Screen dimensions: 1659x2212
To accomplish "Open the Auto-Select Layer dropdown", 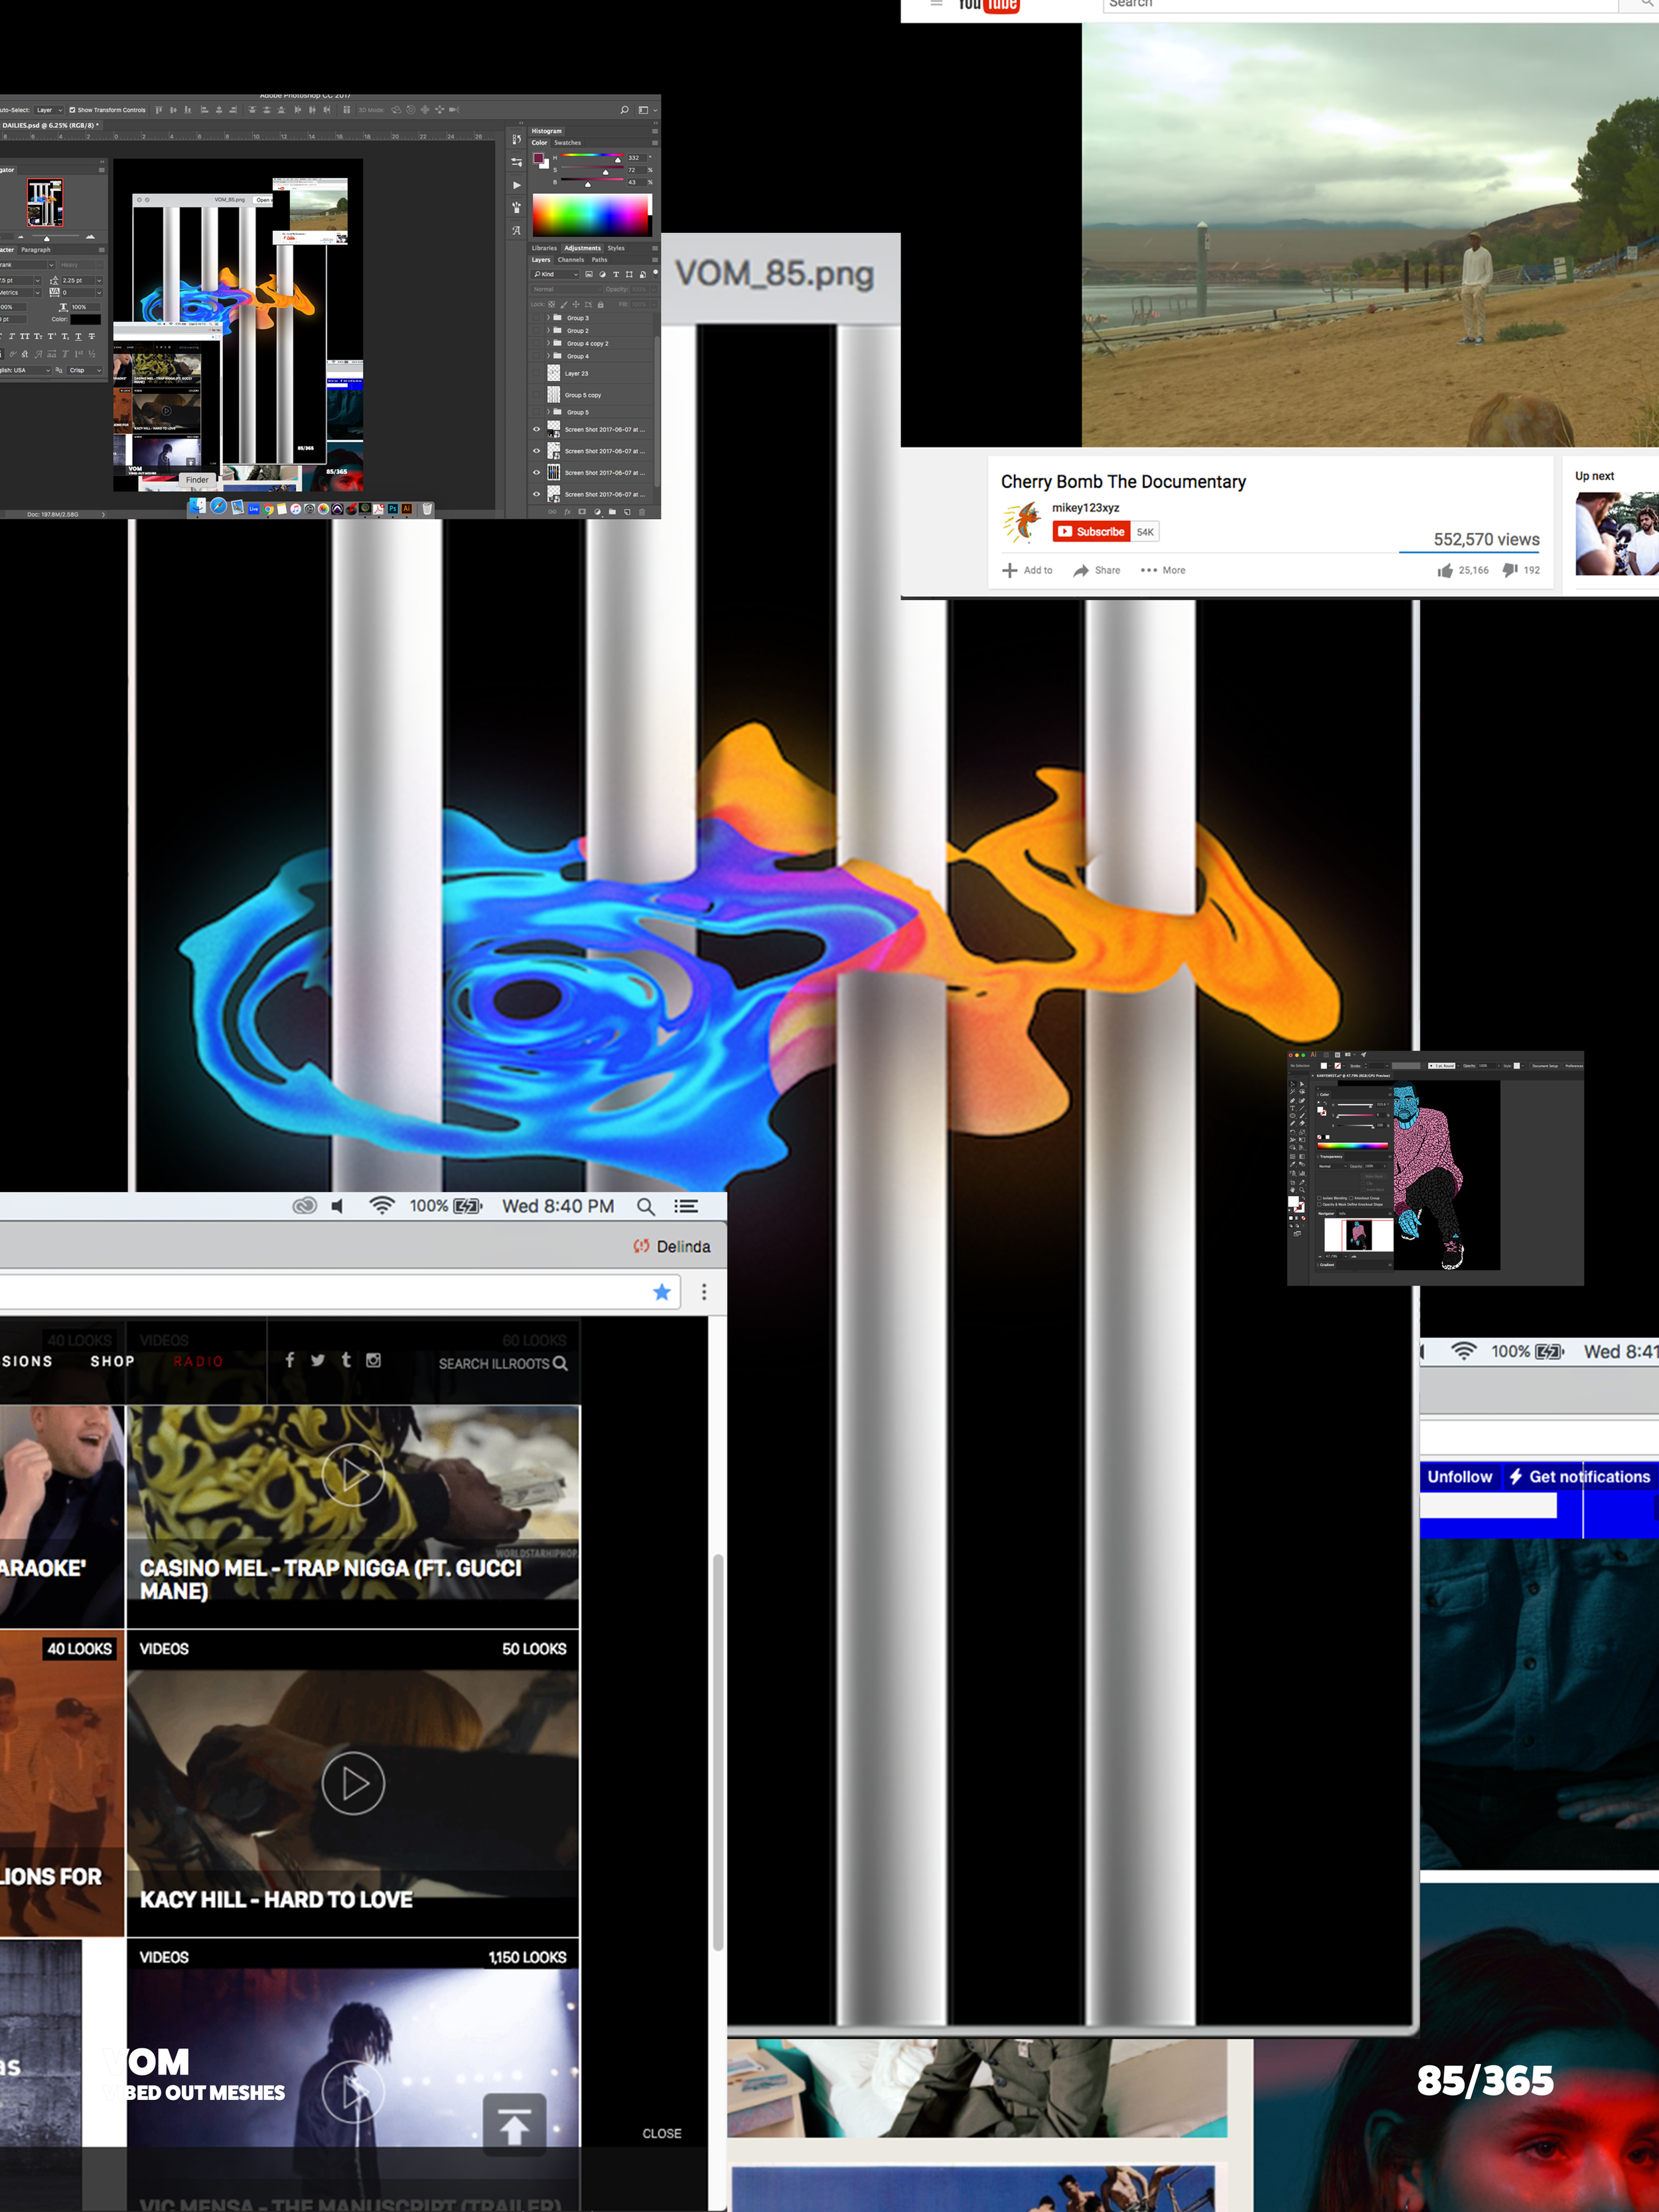I will click(x=49, y=110).
